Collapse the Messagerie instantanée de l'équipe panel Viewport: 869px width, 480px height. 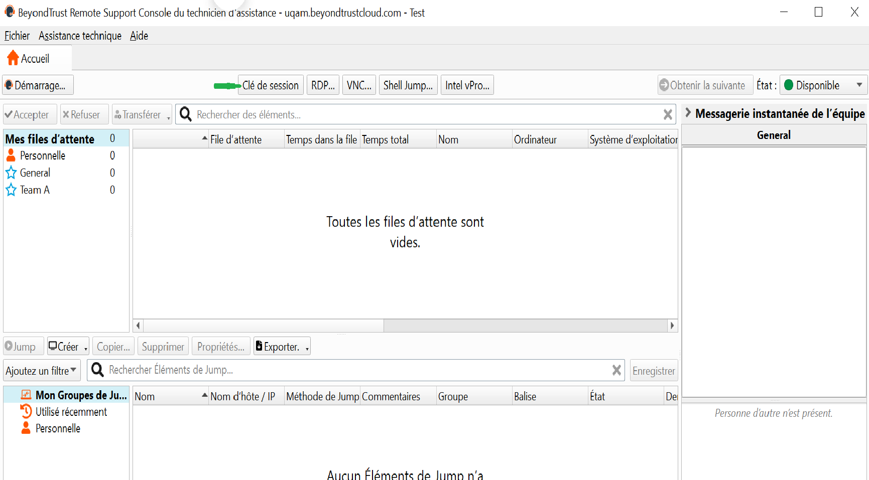(x=688, y=113)
